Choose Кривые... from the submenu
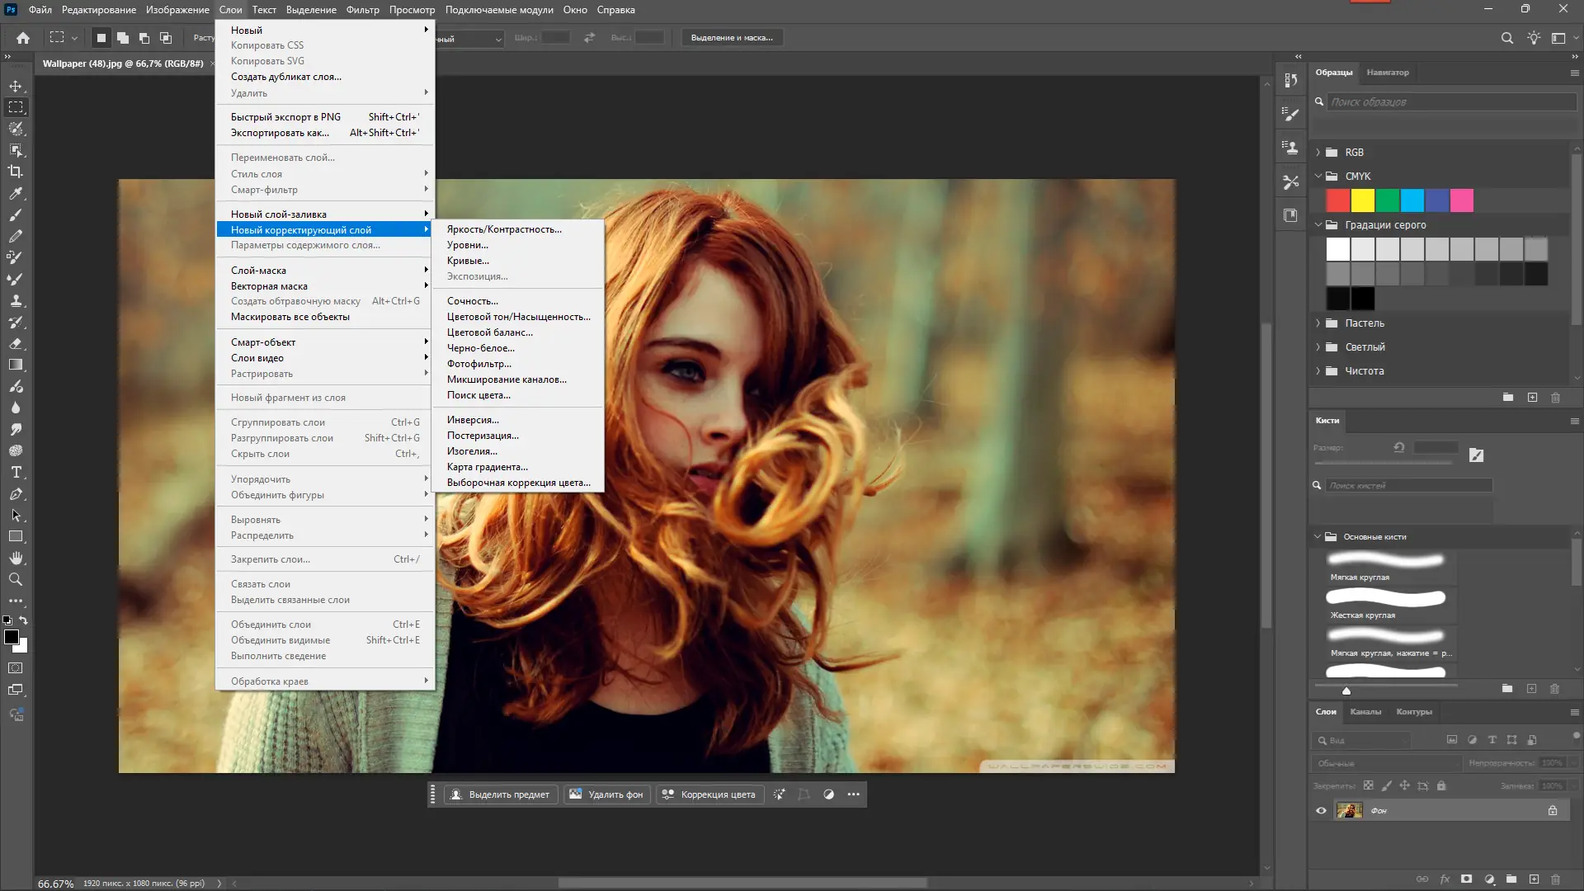Screen dimensions: 1584x891 (468, 261)
